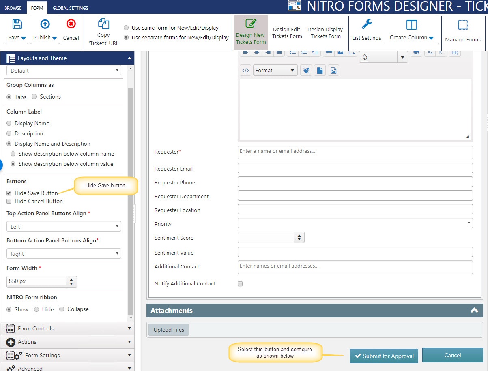Open Top Action Panel Buttons Align dropdown

pos(64,227)
